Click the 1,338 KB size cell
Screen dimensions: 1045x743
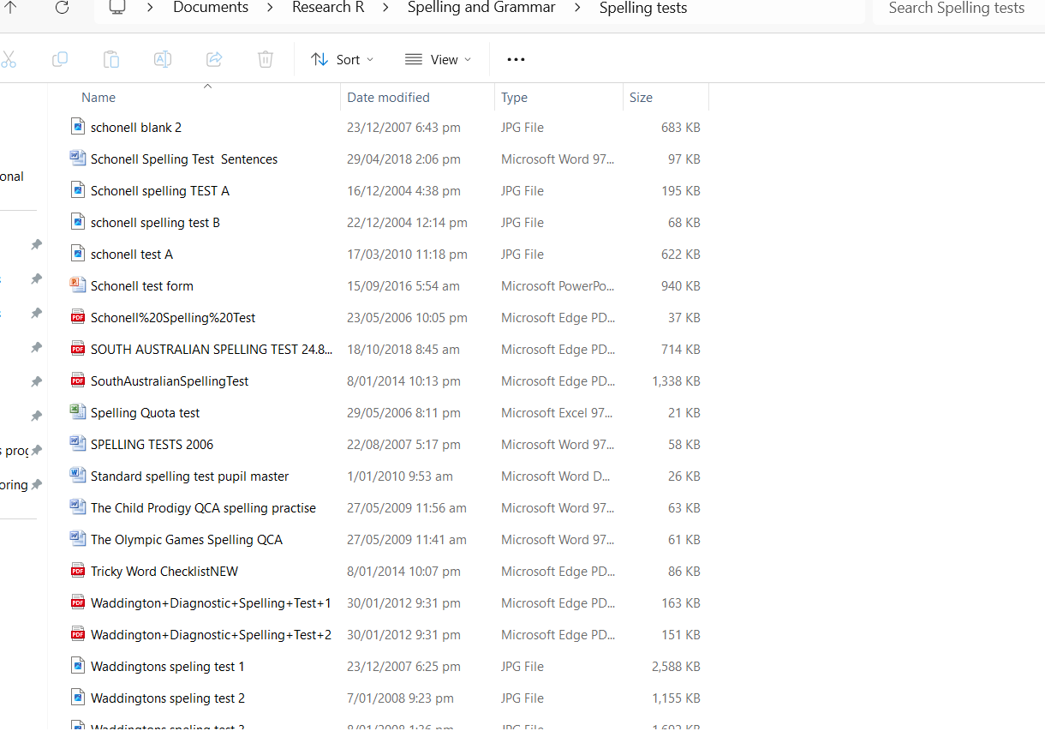676,380
